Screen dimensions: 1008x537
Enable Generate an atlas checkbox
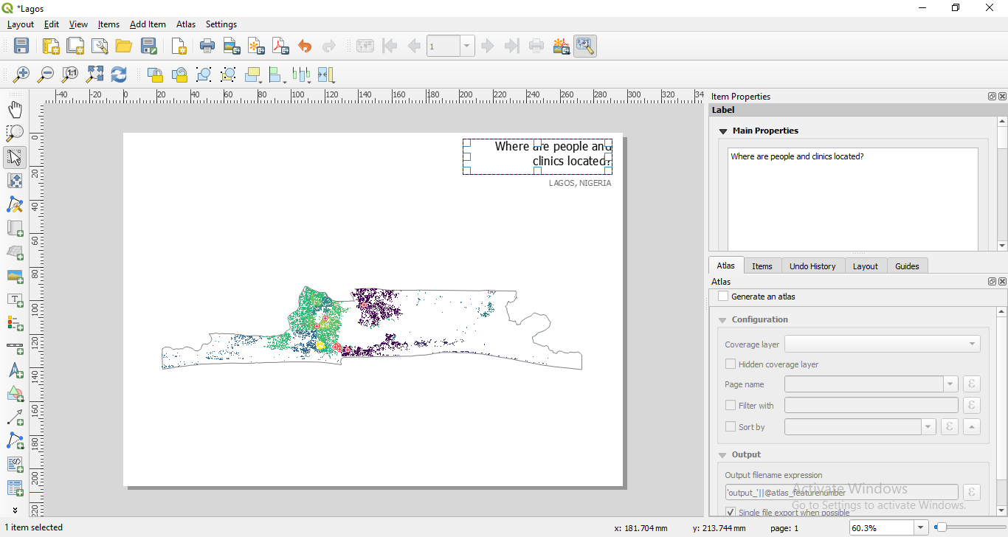(x=723, y=297)
